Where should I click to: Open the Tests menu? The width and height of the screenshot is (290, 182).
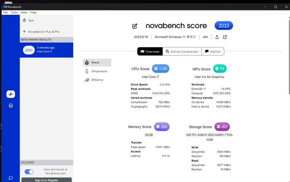(14, 12)
